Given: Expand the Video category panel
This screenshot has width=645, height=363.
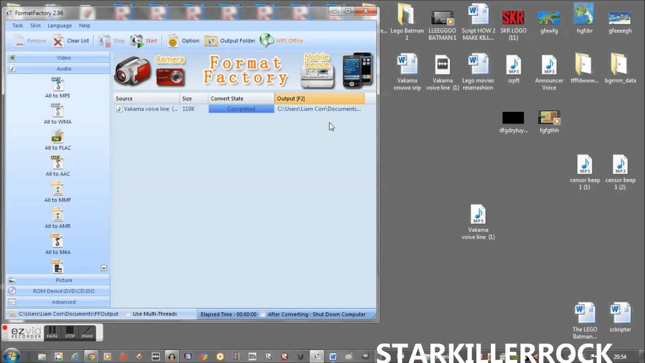Looking at the screenshot, I should click(58, 57).
